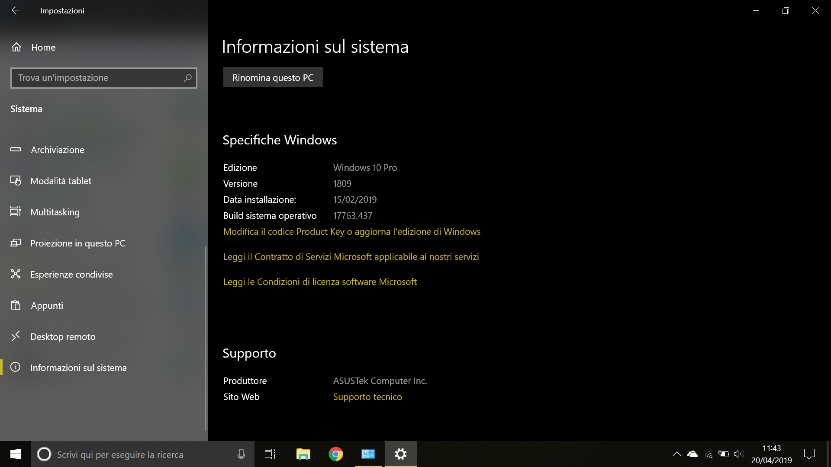Click the microphone icon in taskbar search
Screen dimensions: 831x467
click(241, 454)
